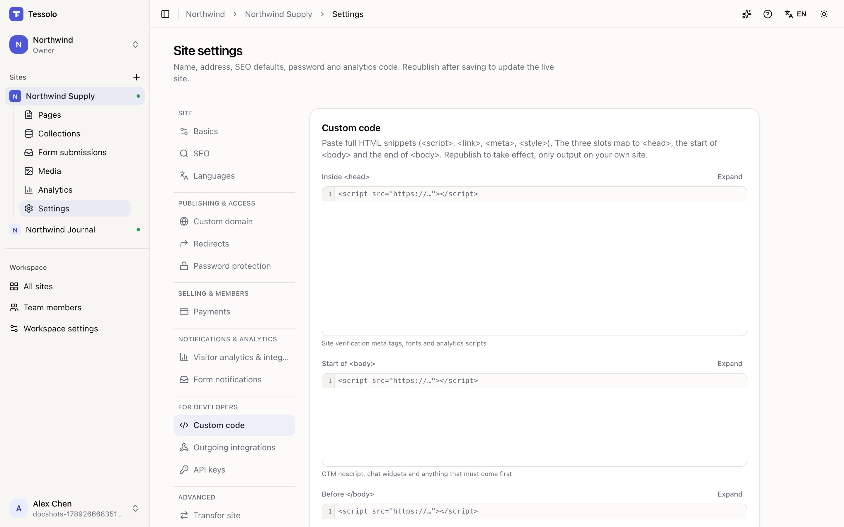
Task: Expand the Inside <head> editor
Action: pyautogui.click(x=730, y=177)
